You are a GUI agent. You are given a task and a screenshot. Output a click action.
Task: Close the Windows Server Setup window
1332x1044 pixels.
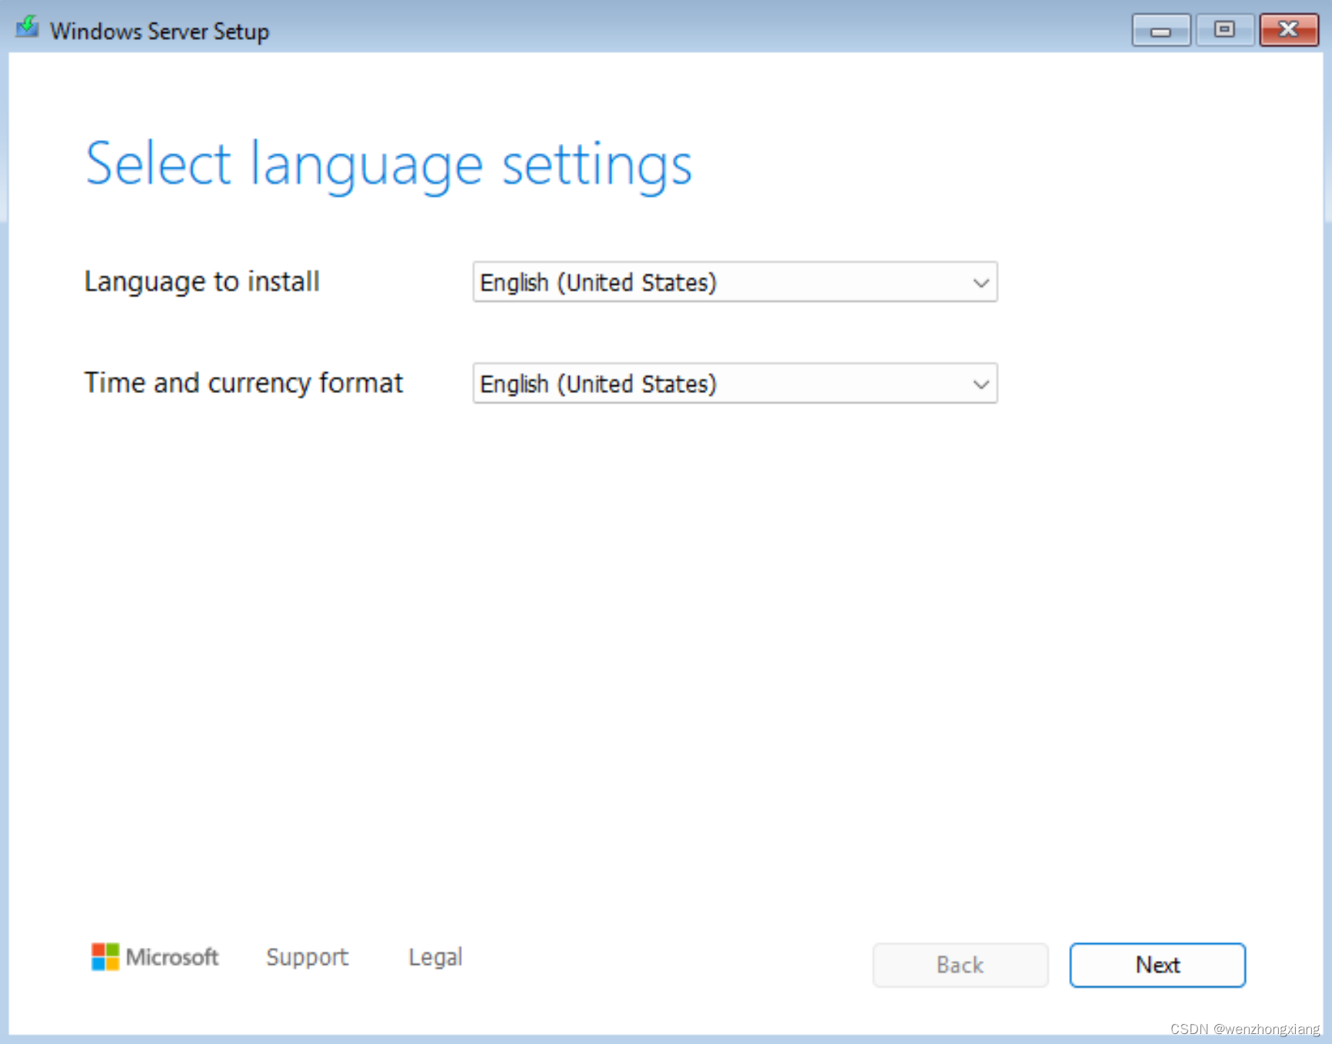pyautogui.click(x=1289, y=31)
